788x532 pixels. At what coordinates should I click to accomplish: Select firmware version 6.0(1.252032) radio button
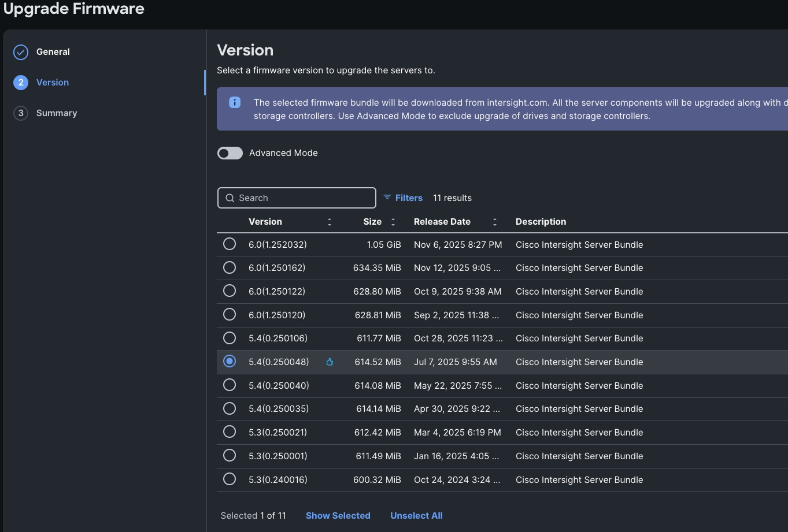click(x=230, y=244)
